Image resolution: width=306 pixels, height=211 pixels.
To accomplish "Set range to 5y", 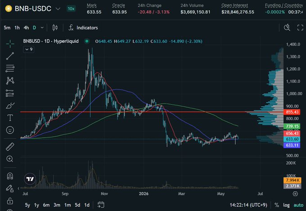I will coord(27,205).
